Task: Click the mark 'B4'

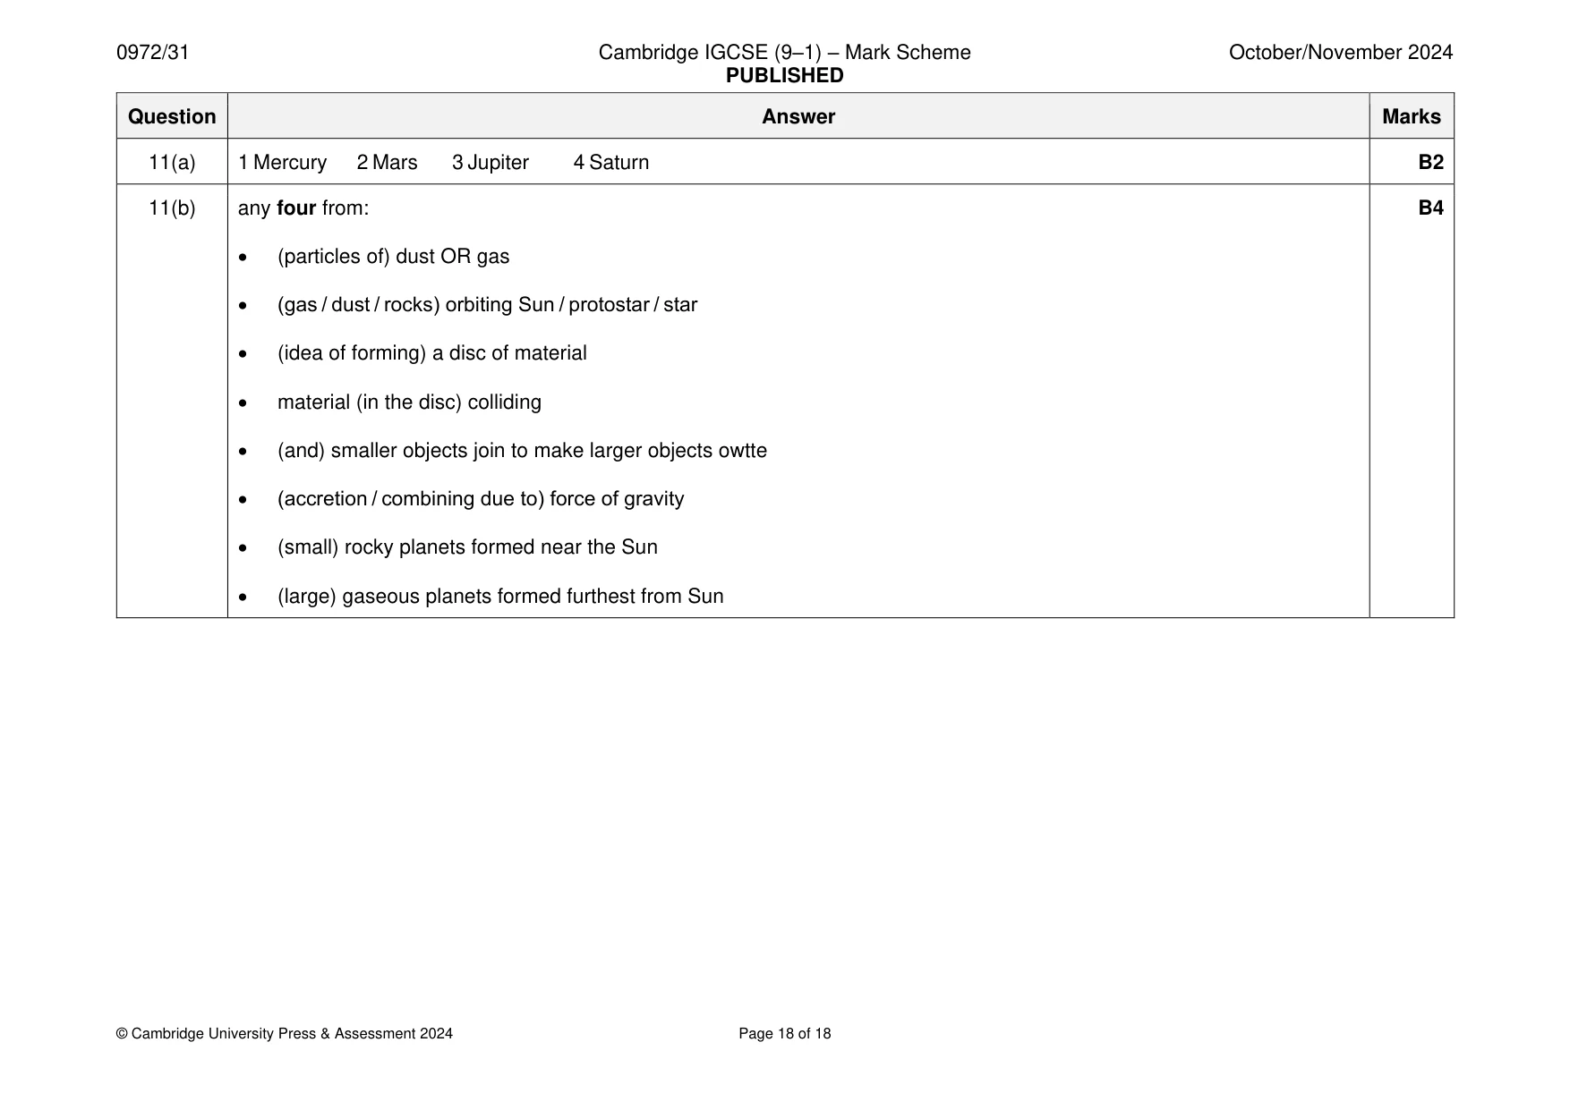Action: pyautogui.click(x=1430, y=208)
